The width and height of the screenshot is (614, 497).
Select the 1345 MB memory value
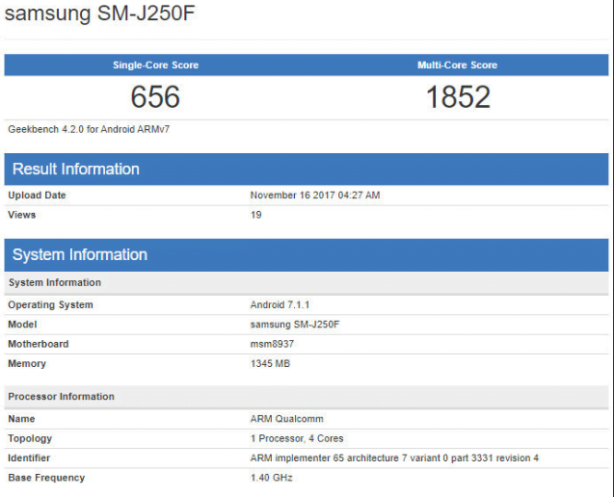(270, 363)
